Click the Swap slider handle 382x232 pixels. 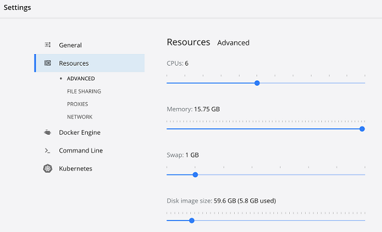195,175
